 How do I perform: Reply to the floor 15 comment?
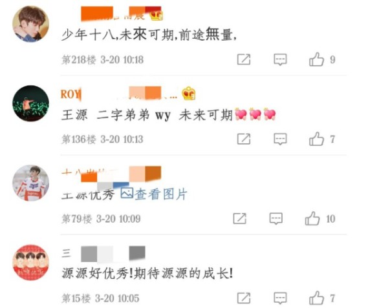[280, 298]
